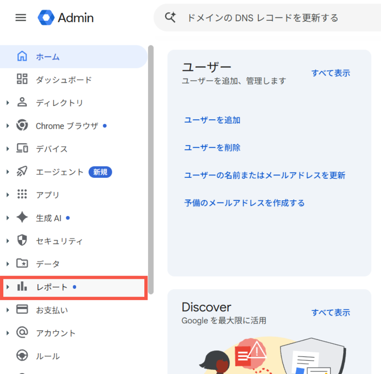This screenshot has width=381, height=374.
Task: Open ダッシュボード from the sidebar
Action: pyautogui.click(x=74, y=80)
